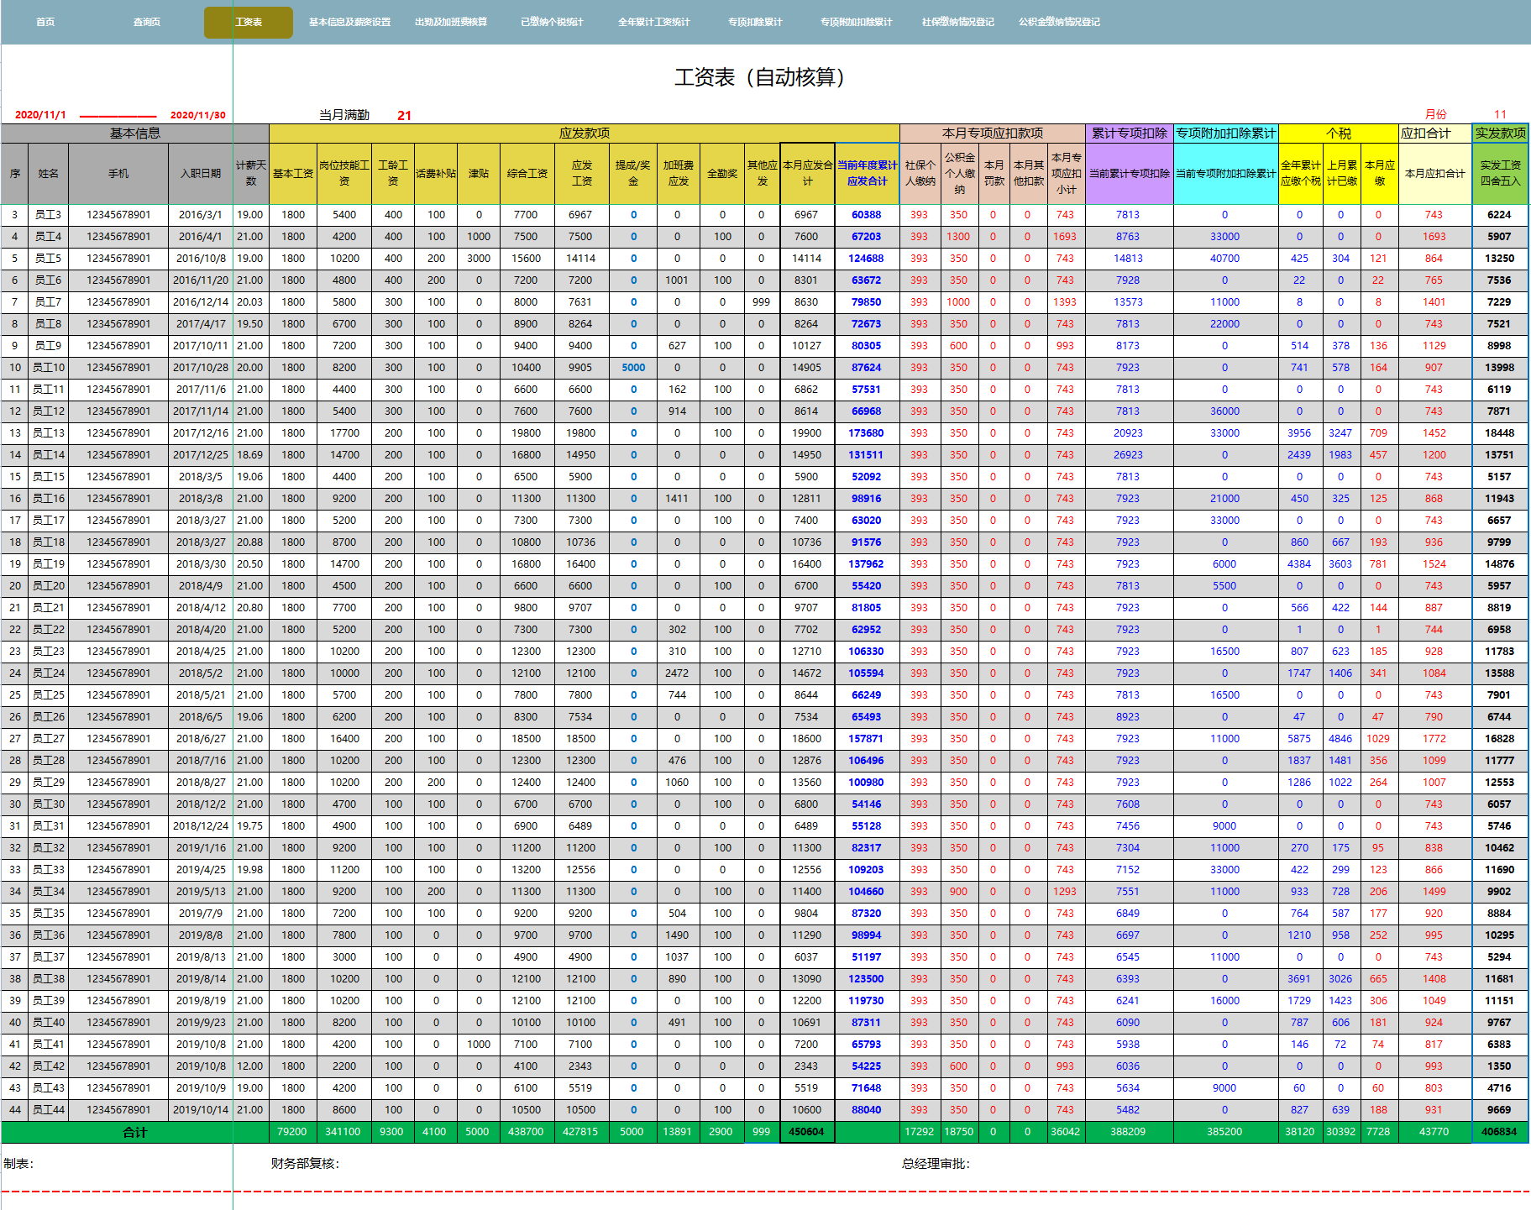This screenshot has width=1531, height=1210.
Task: Click the 当月满勤 value 21
Action: click(x=404, y=115)
